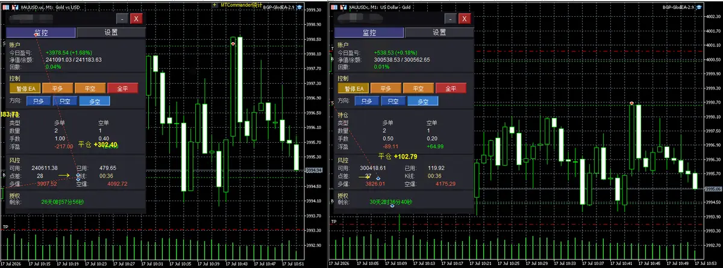723x268 pixels.
Task: Open 监控 tab in right panel
Action: (371, 33)
